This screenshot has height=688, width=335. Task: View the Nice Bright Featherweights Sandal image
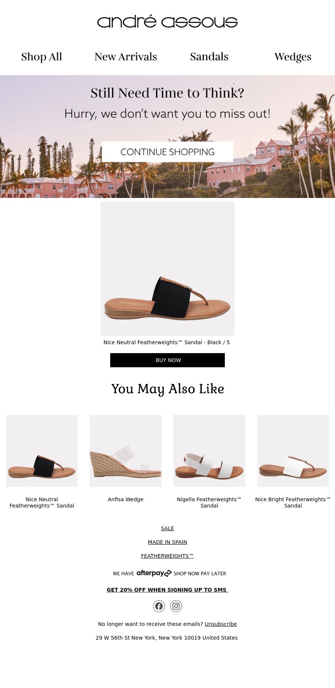coord(293,451)
